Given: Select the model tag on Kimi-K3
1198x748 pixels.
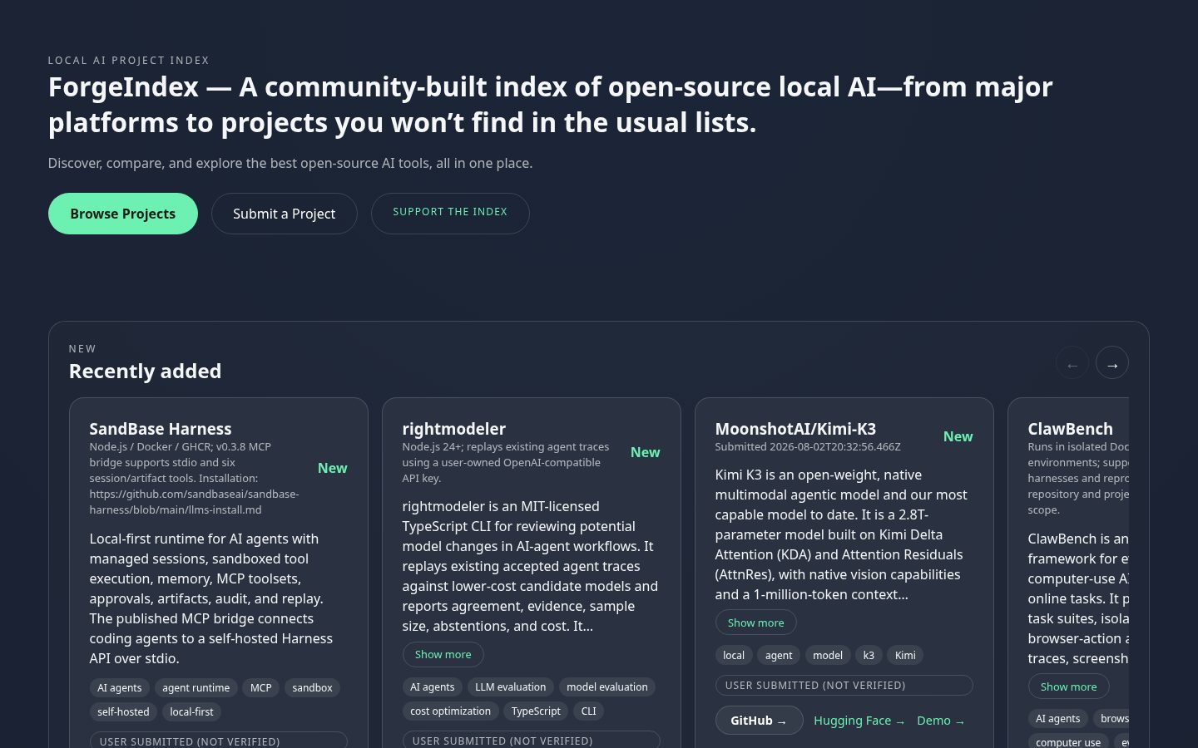Looking at the screenshot, I should point(828,655).
